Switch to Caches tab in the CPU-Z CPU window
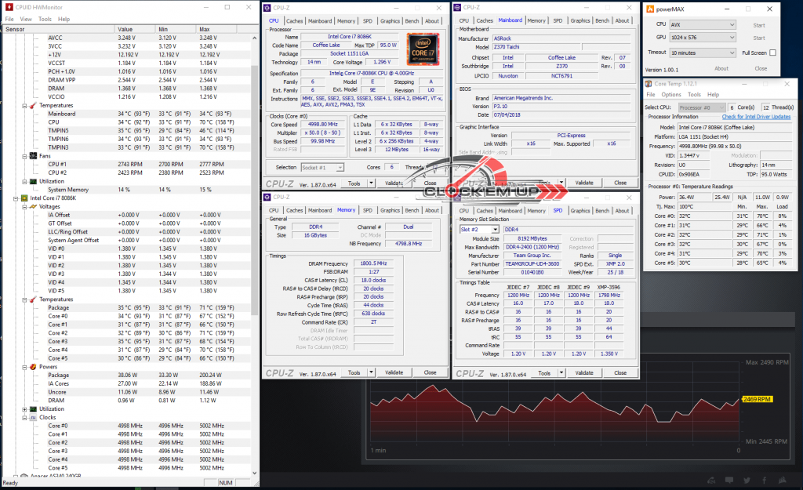The height and width of the screenshot is (490, 803). tap(295, 21)
